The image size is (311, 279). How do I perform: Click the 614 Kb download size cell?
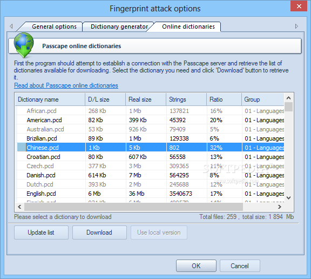point(97,175)
